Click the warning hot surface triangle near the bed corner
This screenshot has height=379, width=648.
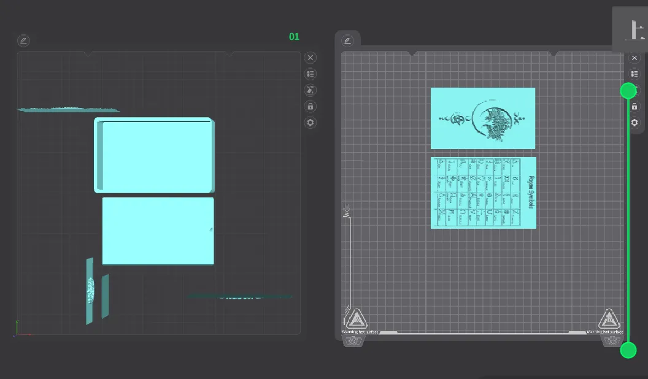(x=356, y=318)
